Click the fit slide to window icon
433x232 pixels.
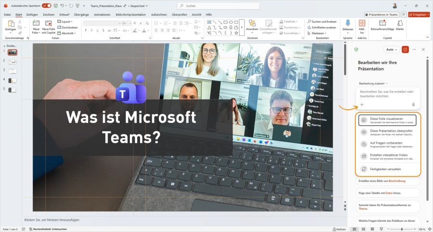click(430, 229)
